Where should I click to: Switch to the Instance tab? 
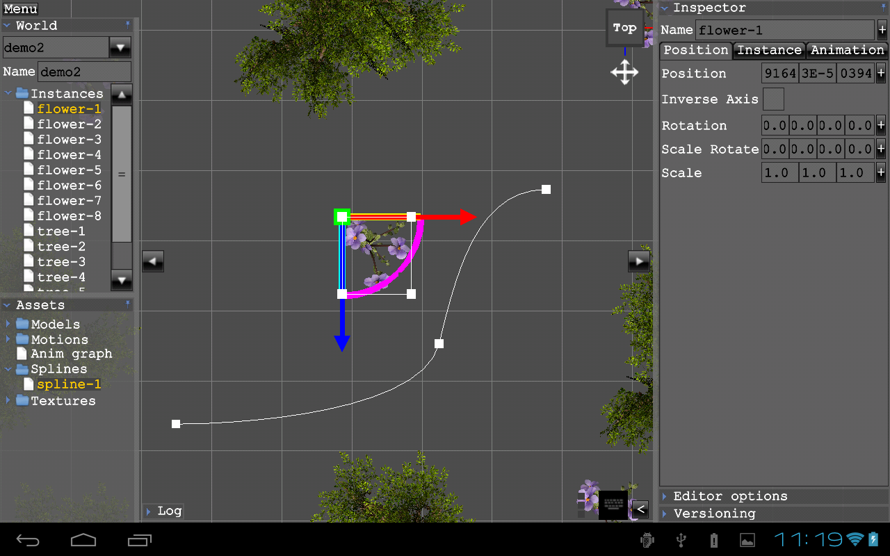point(769,50)
